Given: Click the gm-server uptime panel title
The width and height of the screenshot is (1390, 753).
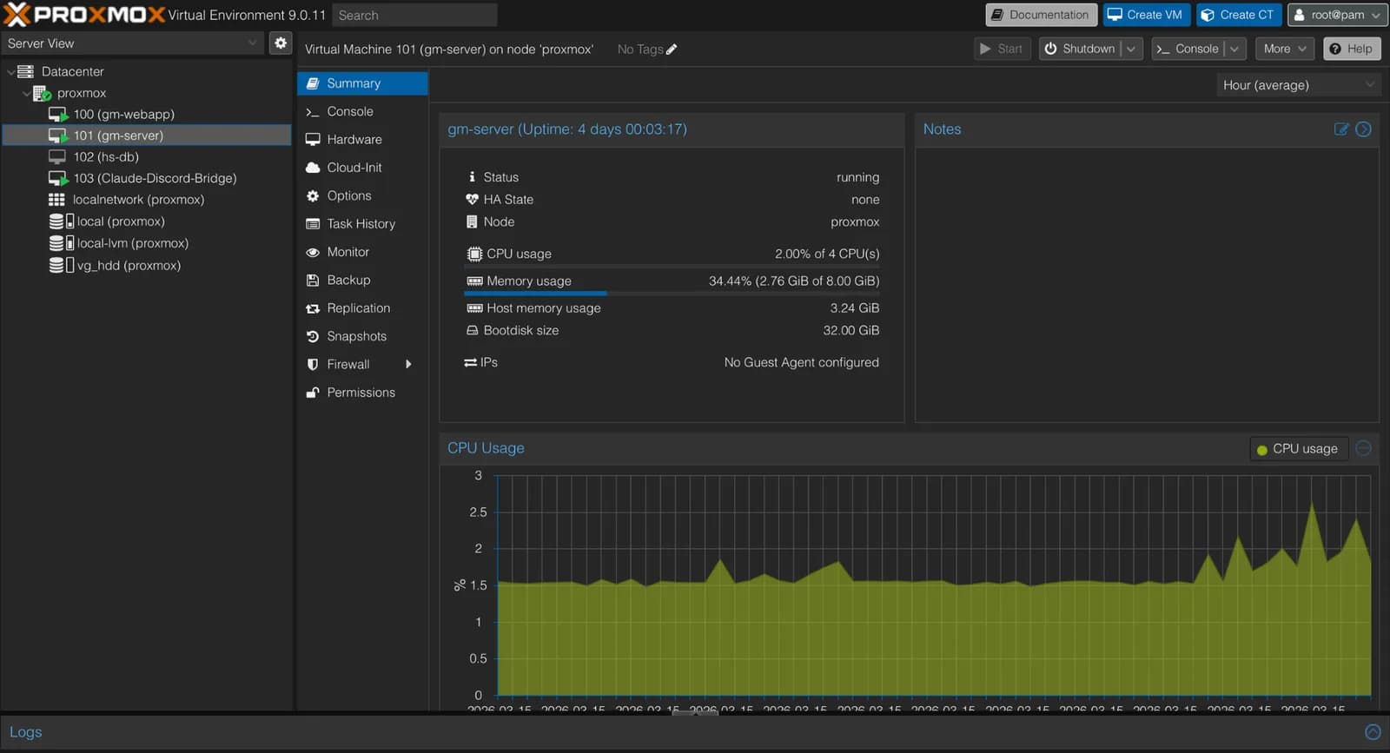Looking at the screenshot, I should (x=567, y=129).
